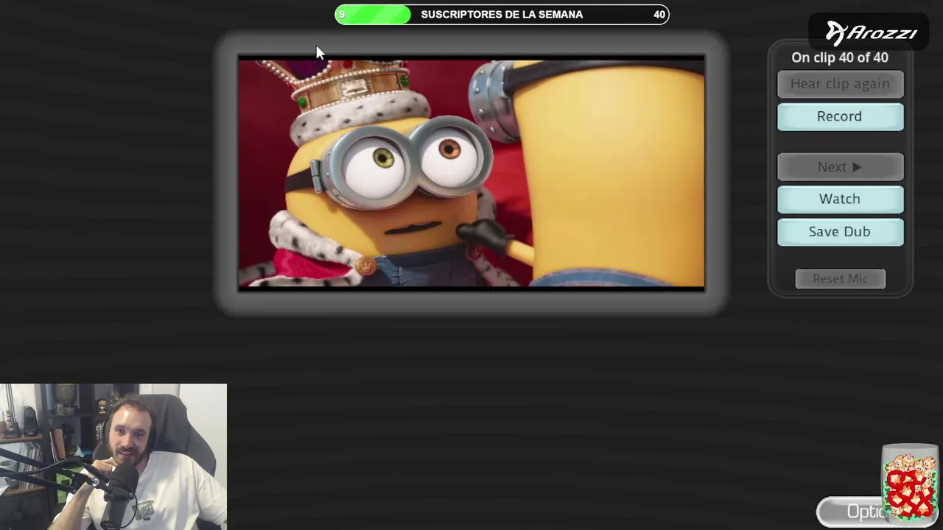Click the Arozzi logo

tap(871, 33)
